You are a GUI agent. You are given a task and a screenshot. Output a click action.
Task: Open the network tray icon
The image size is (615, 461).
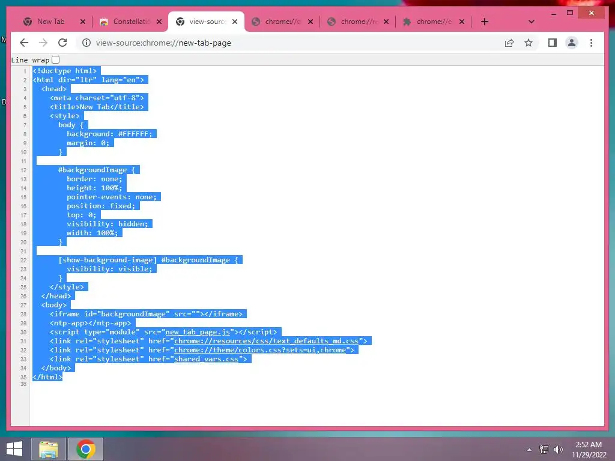coord(544,450)
